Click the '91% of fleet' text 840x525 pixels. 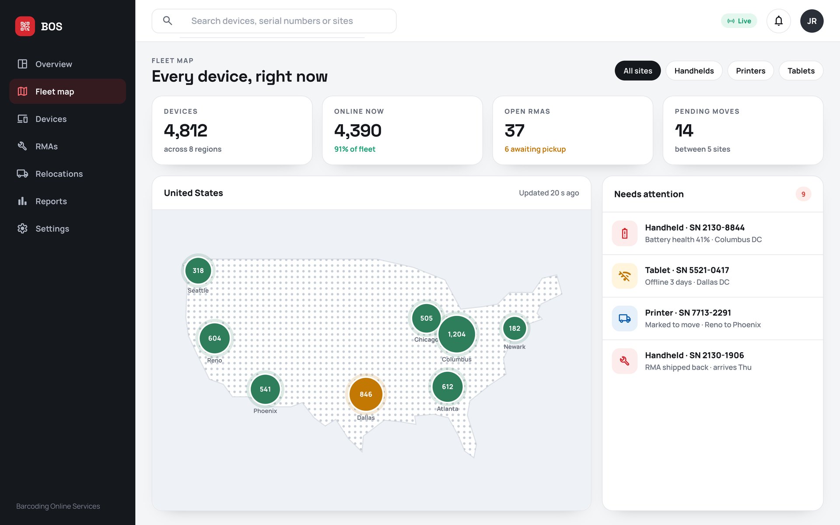(355, 149)
